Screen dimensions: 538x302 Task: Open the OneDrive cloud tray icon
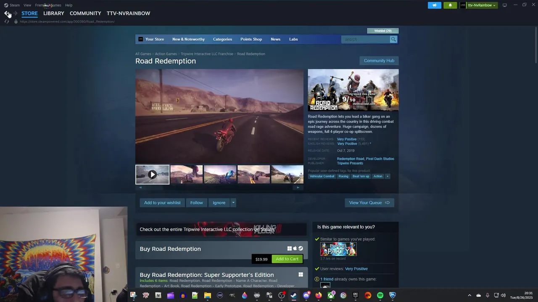pos(479,295)
